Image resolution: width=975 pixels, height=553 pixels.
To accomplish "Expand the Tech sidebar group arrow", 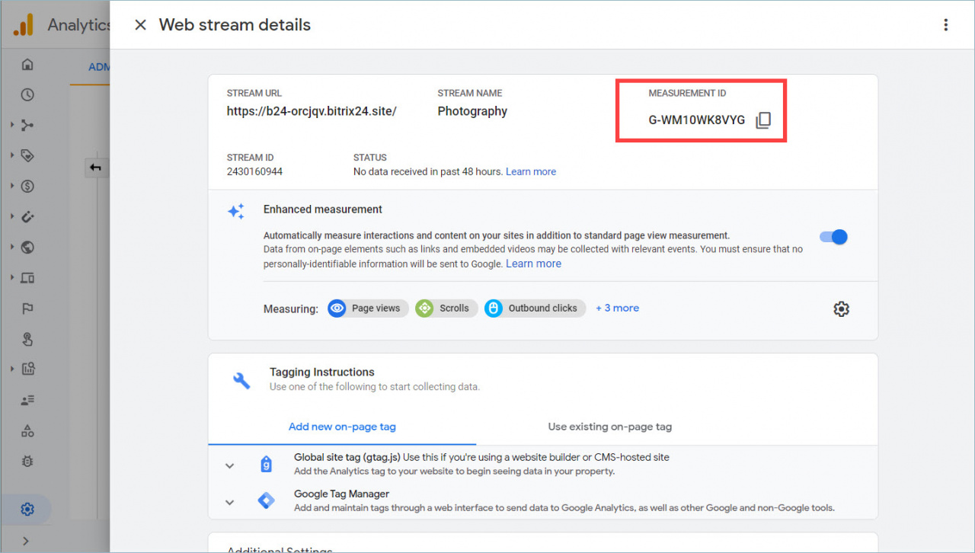I will pos(12,277).
